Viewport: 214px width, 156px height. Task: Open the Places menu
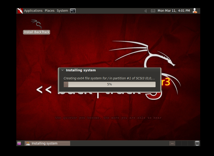click(x=49, y=11)
